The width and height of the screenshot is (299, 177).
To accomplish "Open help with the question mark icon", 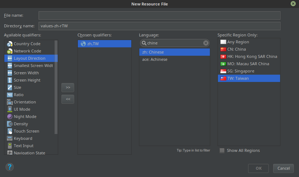I will pyautogui.click(x=9, y=167).
